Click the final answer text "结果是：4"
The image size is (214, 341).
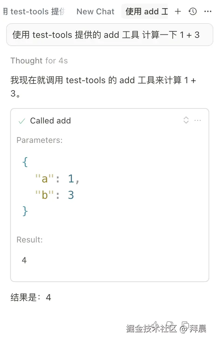tap(31, 297)
